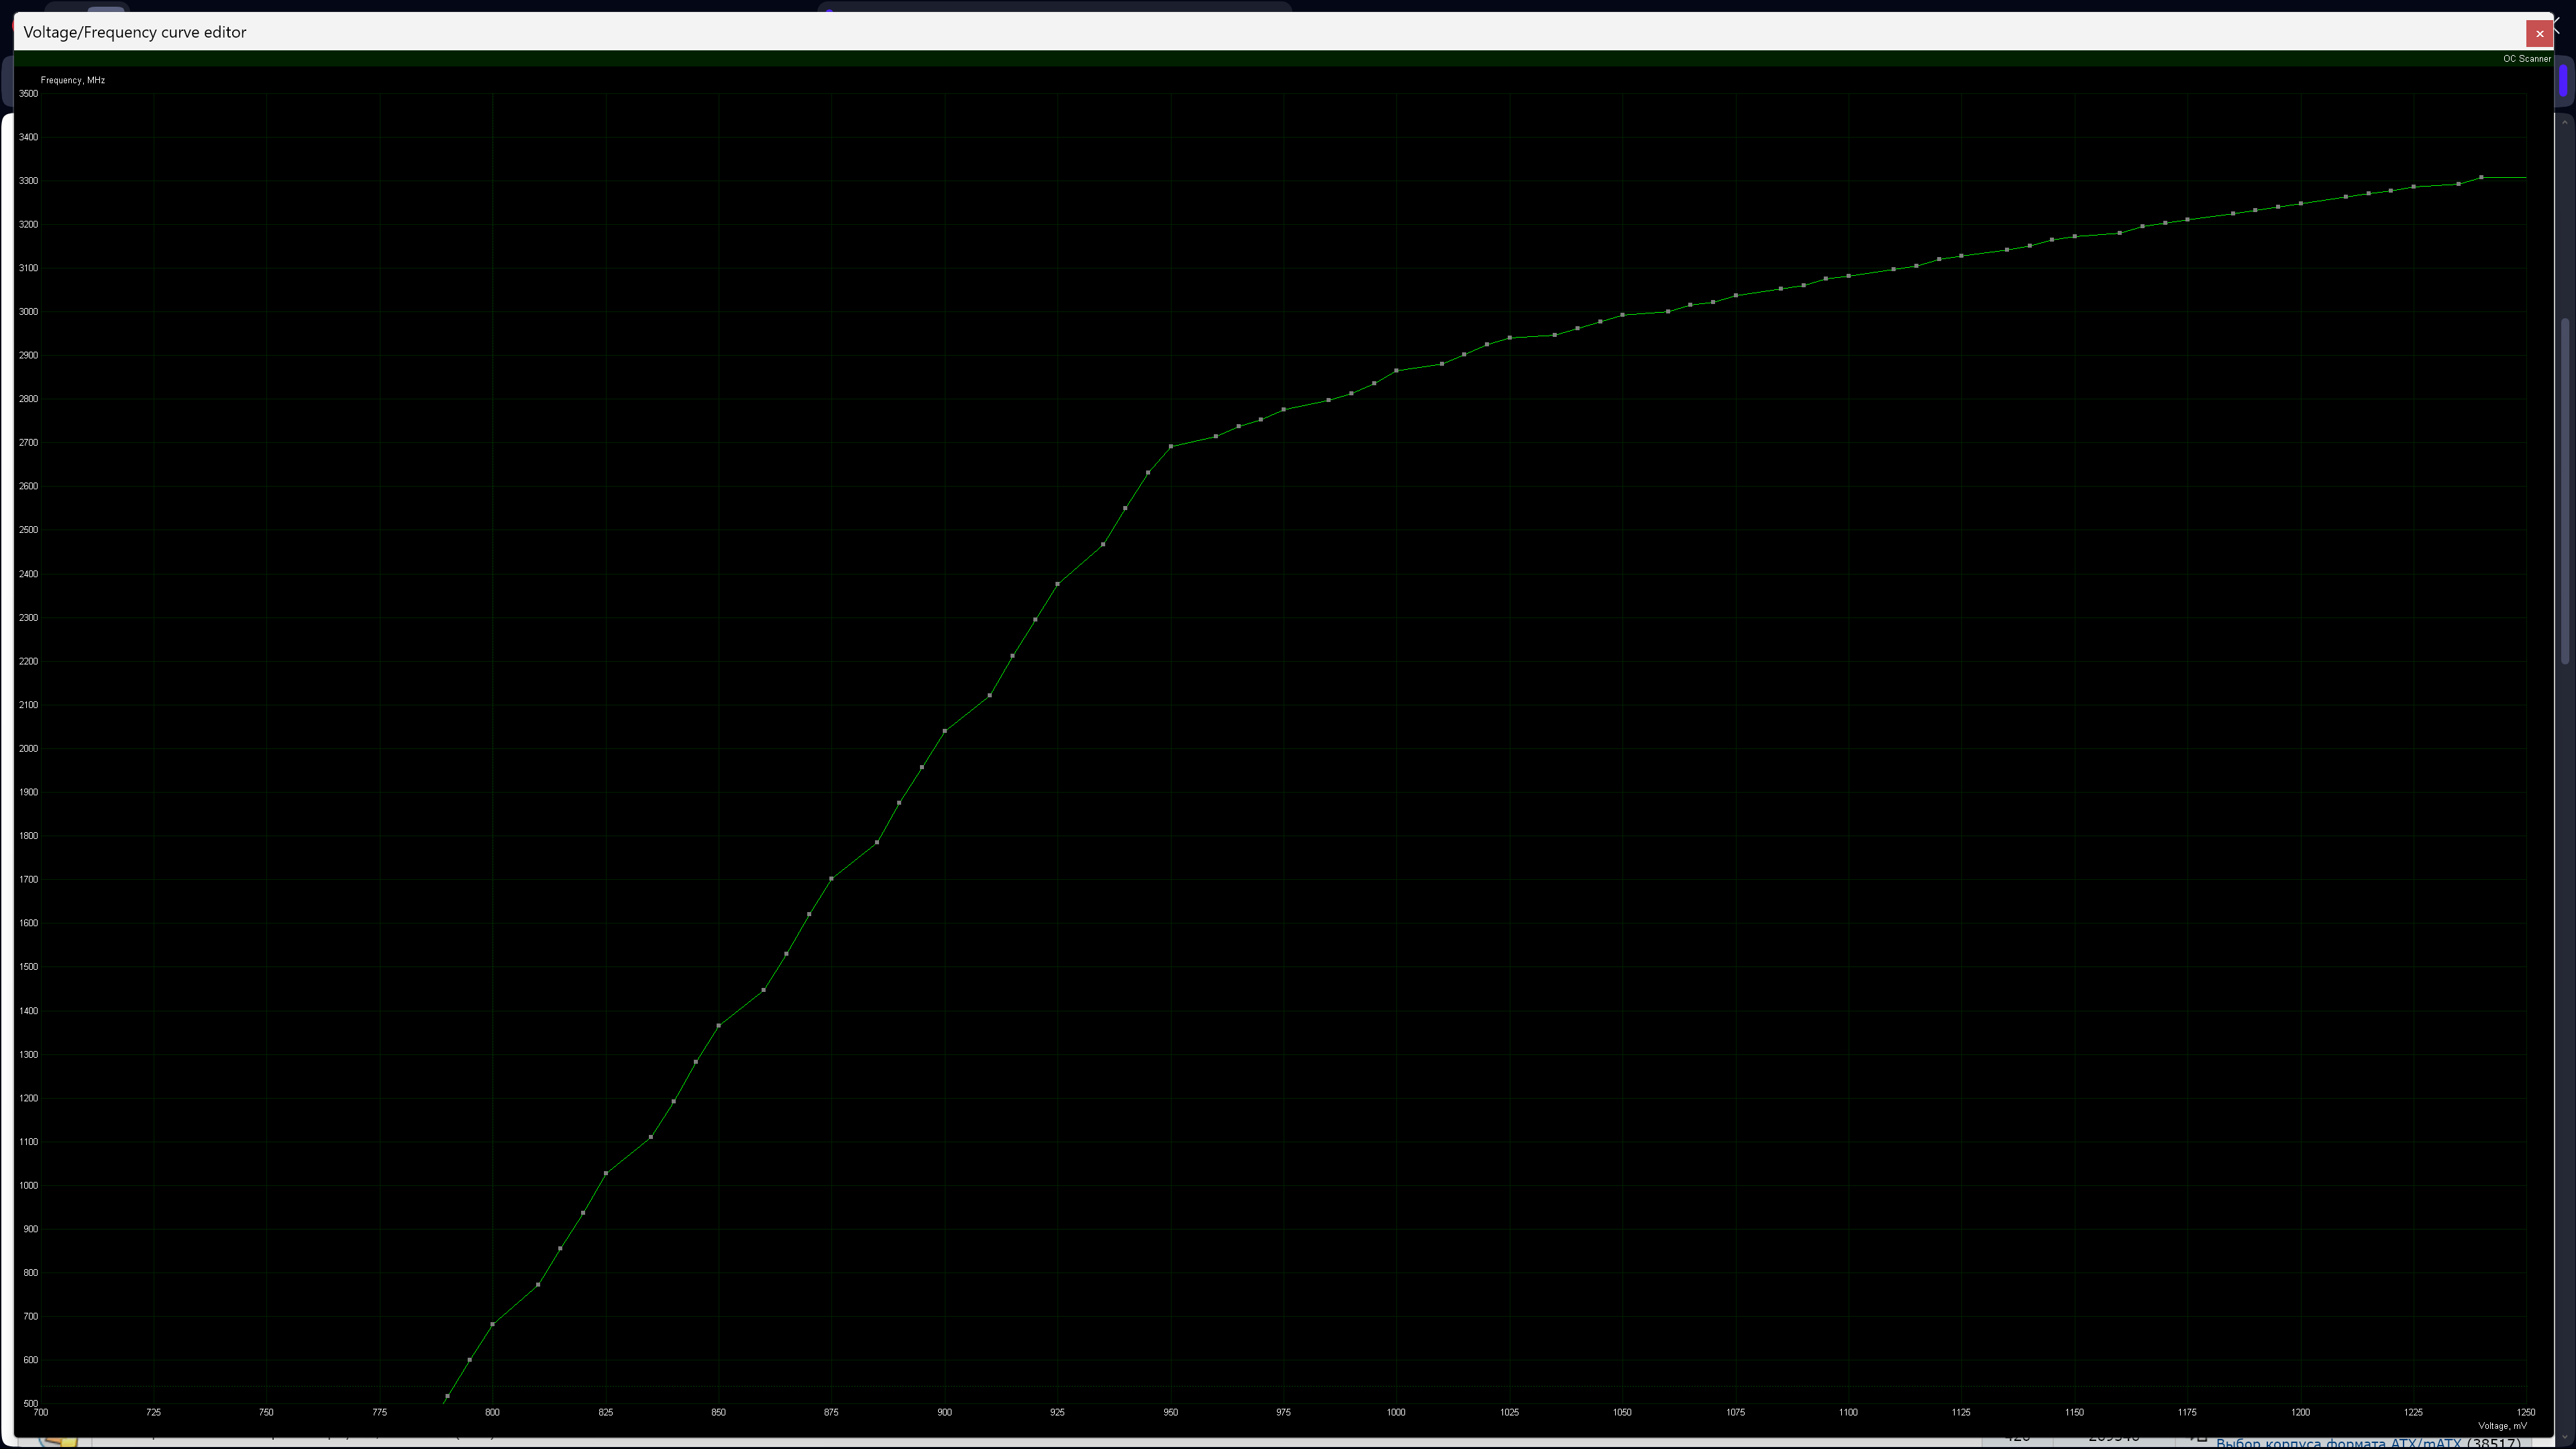Select the curve point at 875 mV
The width and height of the screenshot is (2576, 1449).
point(831,879)
